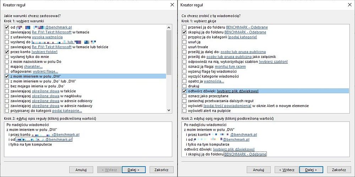Open 'Re: FW: Tekst Microsoft' link for 'w temacie'
The width and height of the screenshot is (355, 177).
[x=51, y=32]
